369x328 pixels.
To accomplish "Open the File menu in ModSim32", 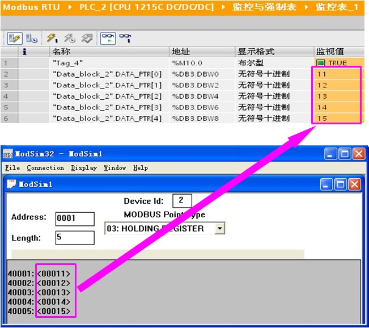I will pos(12,168).
